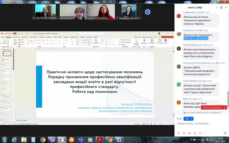The width and height of the screenshot is (229, 143).
Task: Open the emoji picker in chat
Action: [x=184, y=134]
